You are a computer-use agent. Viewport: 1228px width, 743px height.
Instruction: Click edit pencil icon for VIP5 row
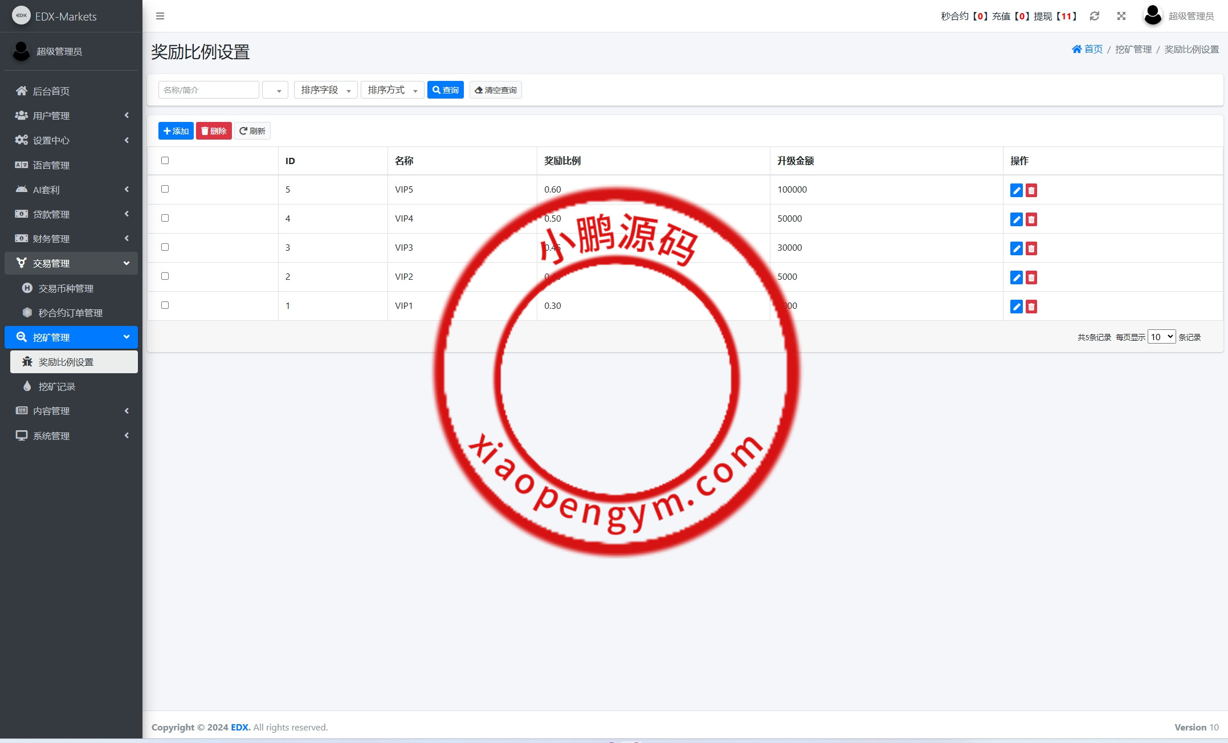[x=1016, y=190]
